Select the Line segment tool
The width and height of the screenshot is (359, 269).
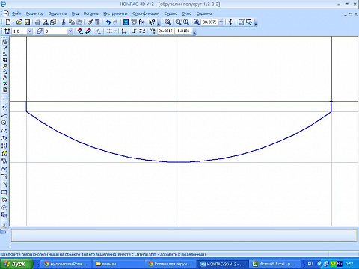click(x=4, y=115)
